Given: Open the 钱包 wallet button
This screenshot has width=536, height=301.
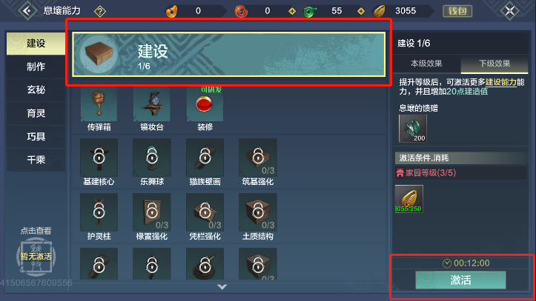Looking at the screenshot, I should [457, 11].
